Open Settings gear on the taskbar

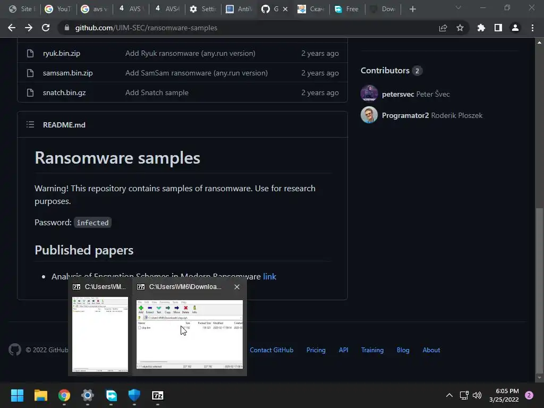[x=88, y=395]
